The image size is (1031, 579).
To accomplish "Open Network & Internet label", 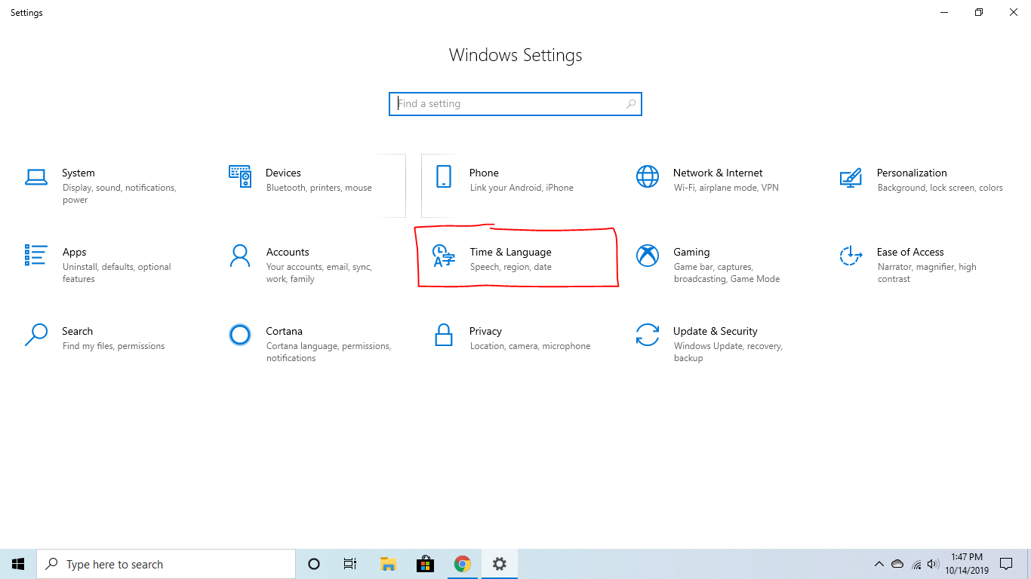I will [x=718, y=173].
